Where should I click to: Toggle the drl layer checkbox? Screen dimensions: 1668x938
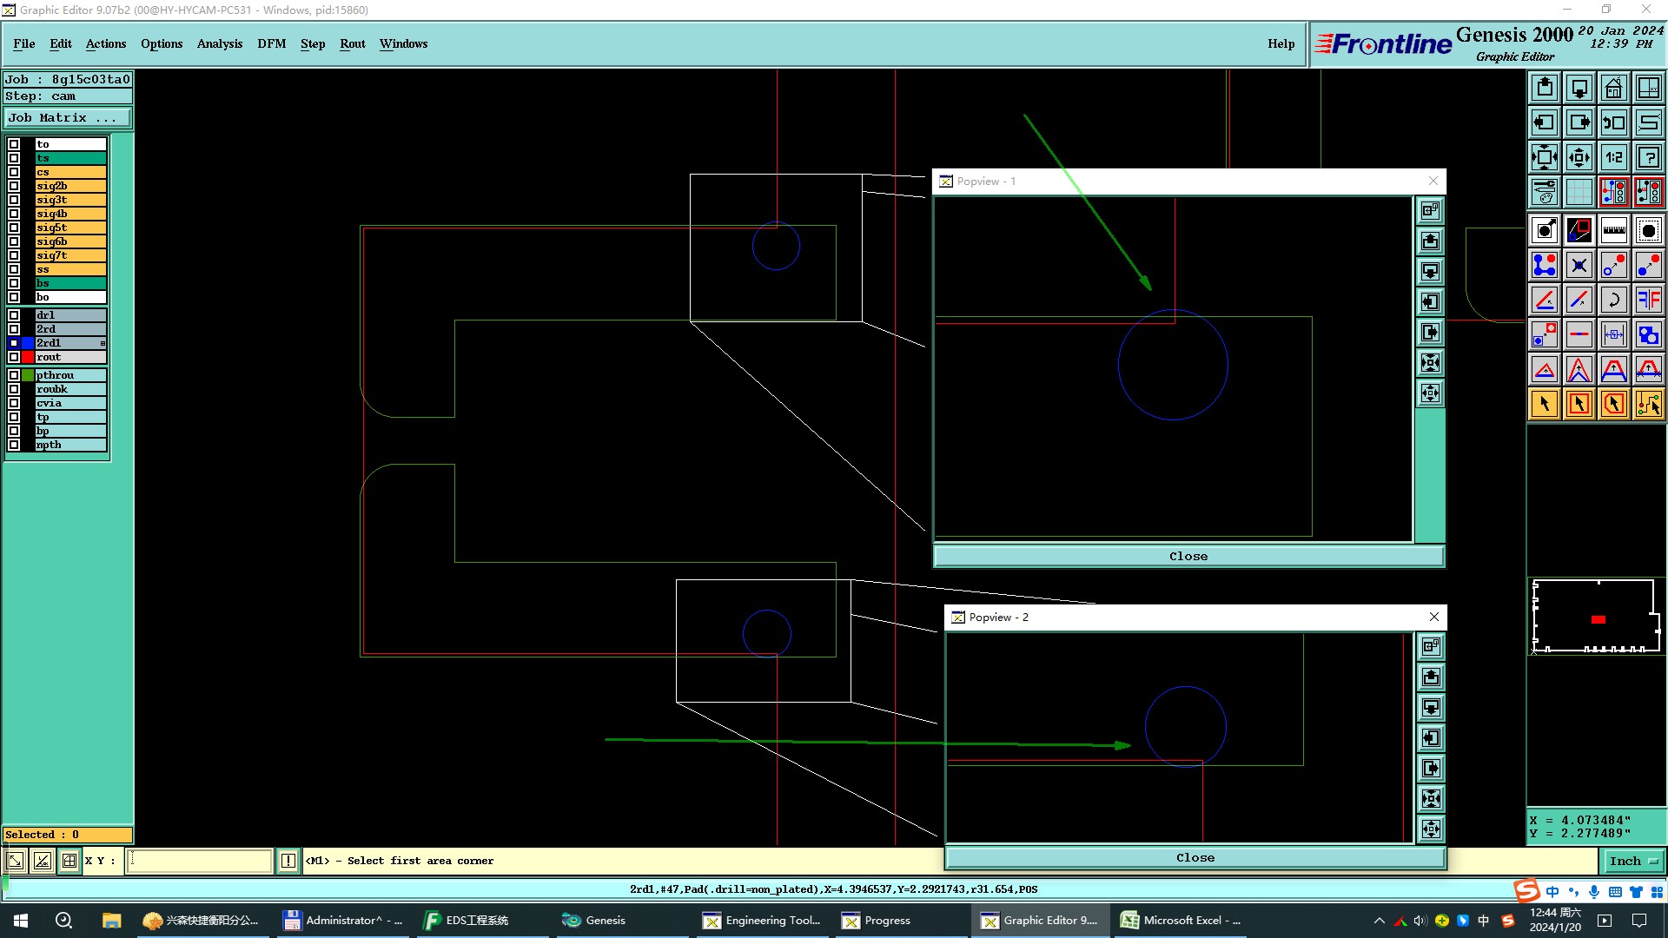coord(14,315)
